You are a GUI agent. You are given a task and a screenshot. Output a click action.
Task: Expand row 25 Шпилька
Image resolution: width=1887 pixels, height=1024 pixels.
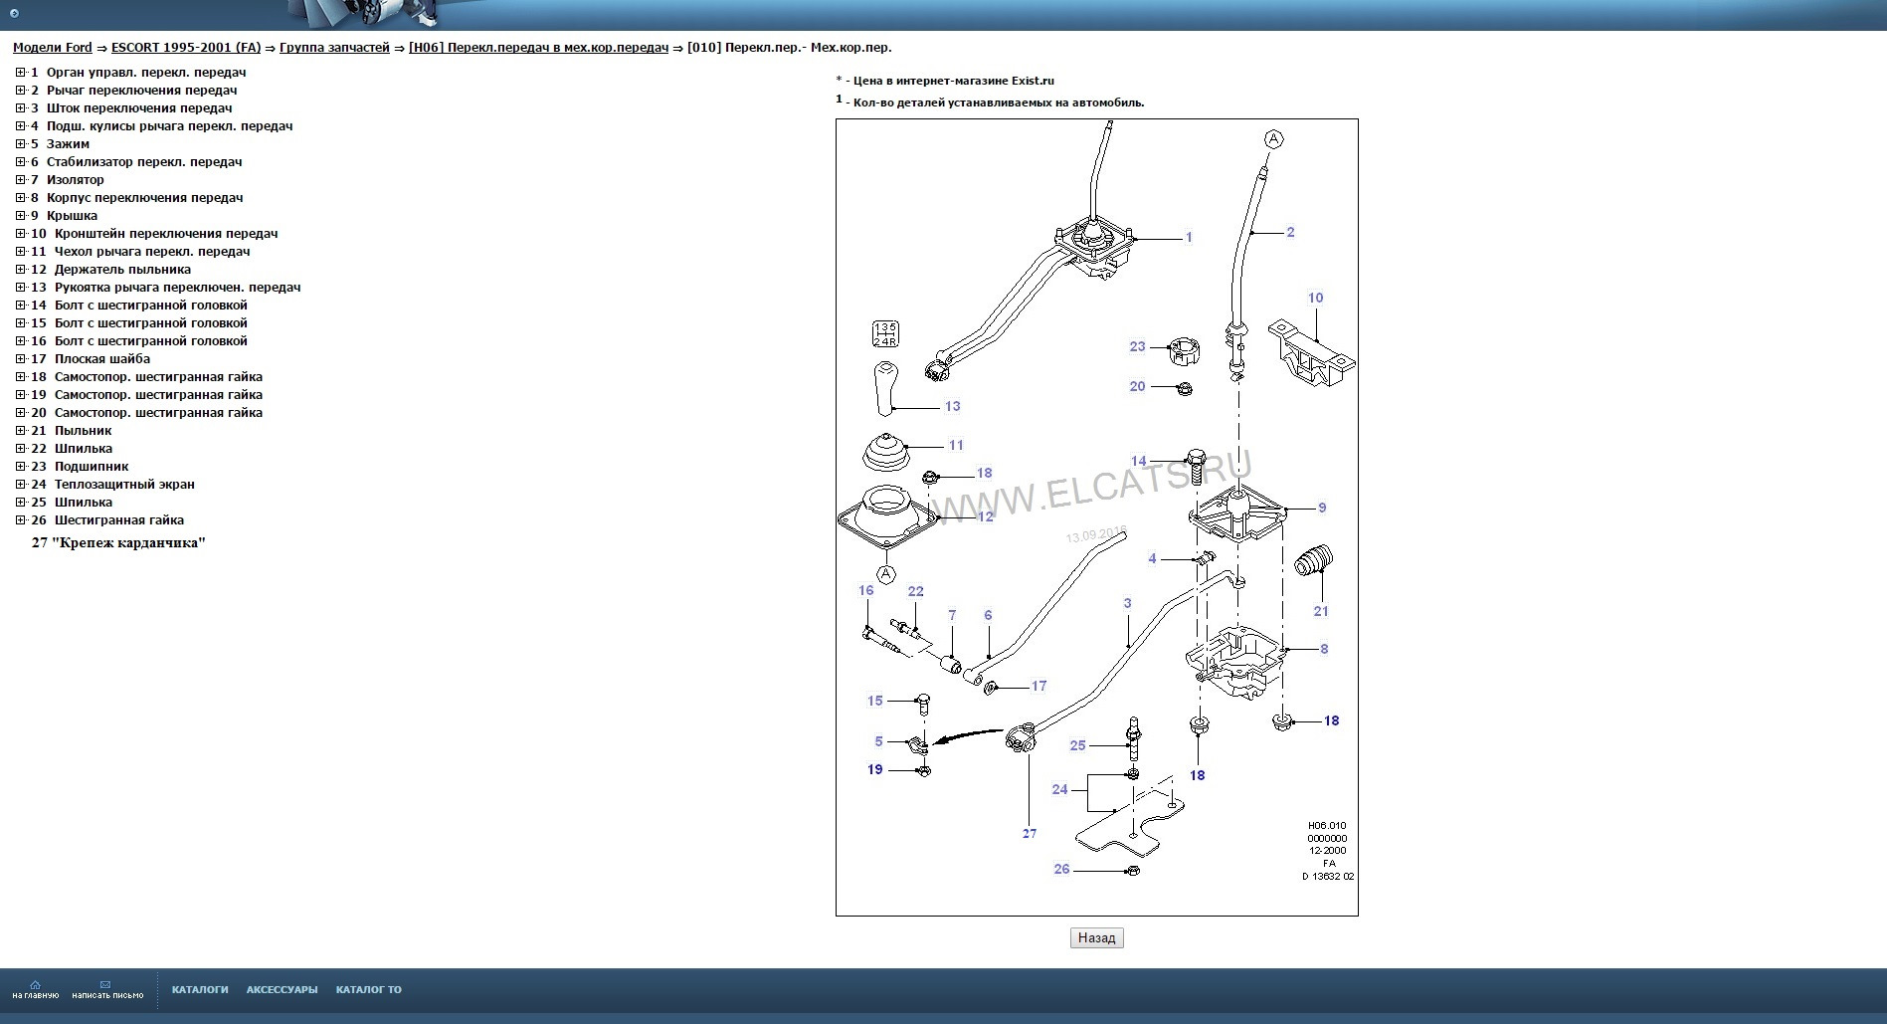click(x=20, y=503)
